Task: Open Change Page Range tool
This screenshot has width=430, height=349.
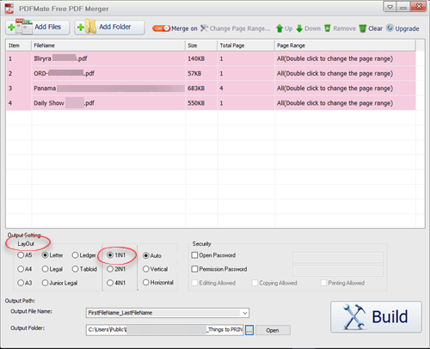Action: 236,28
